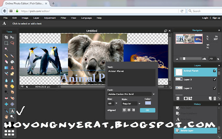
Task: Select the Brush tool
Action: [12, 56]
